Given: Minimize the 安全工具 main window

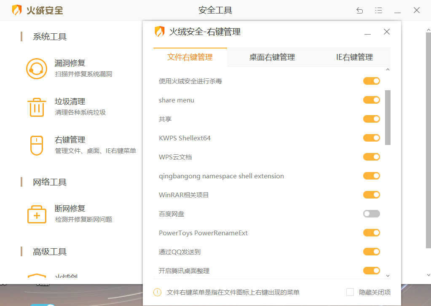Looking at the screenshot, I should tap(397, 11).
